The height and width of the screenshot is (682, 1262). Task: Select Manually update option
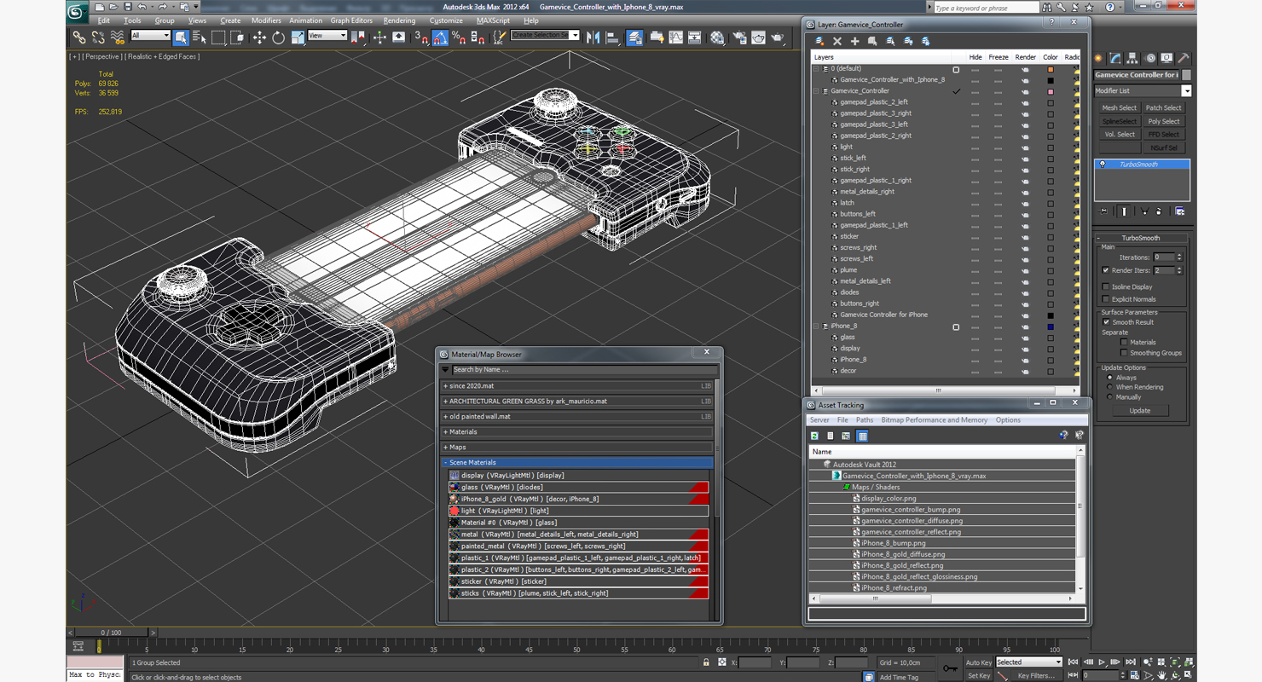coord(1109,397)
